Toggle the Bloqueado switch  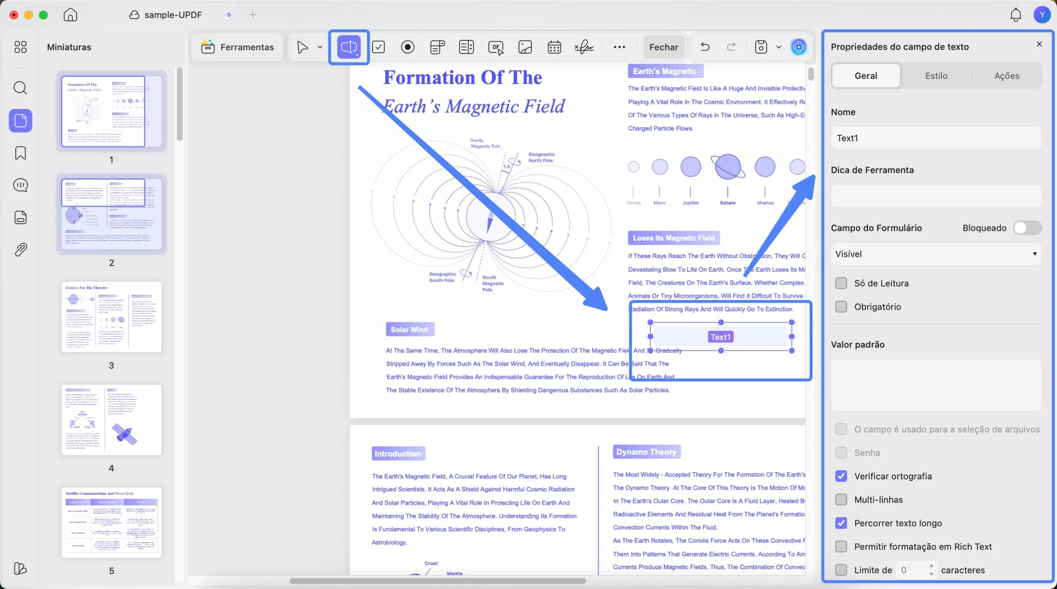1027,228
